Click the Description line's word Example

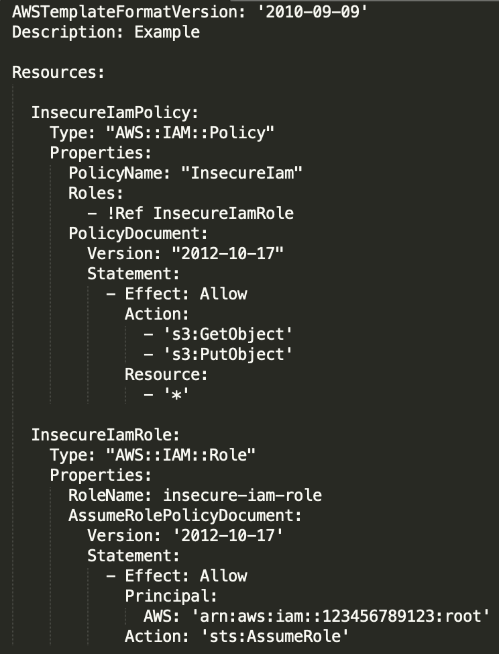pyautogui.click(x=167, y=32)
